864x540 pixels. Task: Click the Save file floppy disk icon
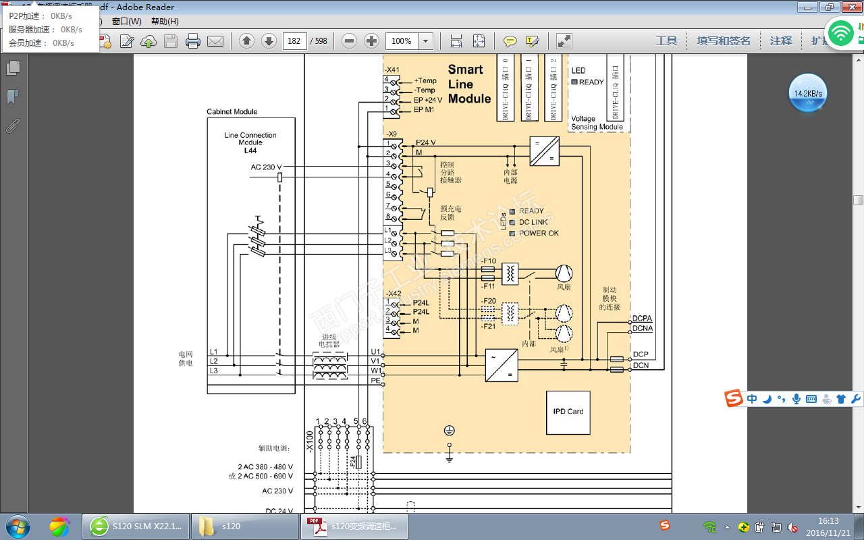click(x=171, y=41)
